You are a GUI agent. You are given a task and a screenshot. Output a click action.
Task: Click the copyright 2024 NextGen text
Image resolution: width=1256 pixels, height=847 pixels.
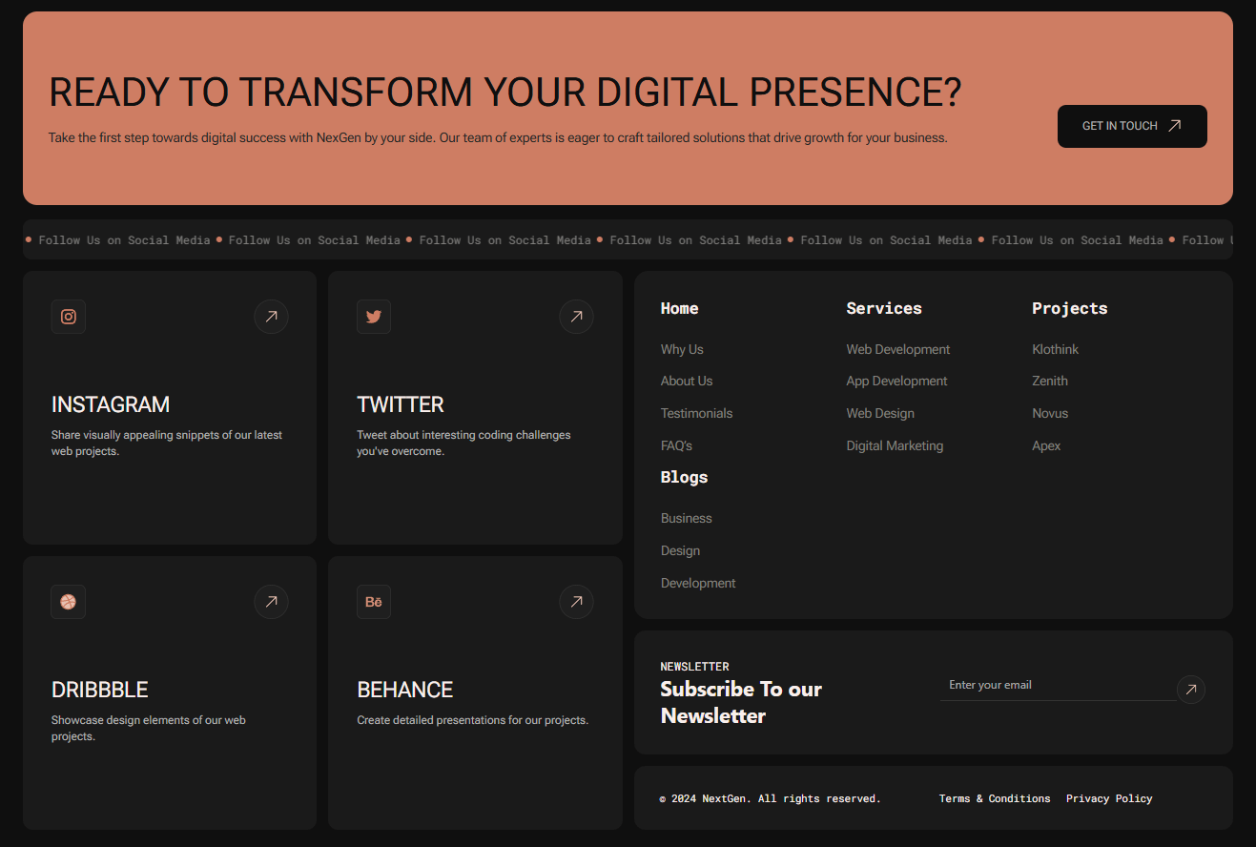tap(771, 798)
